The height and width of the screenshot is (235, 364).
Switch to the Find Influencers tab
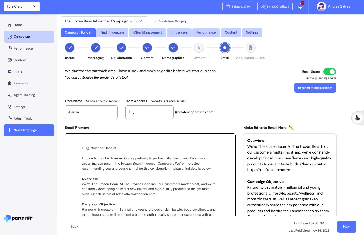(x=112, y=32)
